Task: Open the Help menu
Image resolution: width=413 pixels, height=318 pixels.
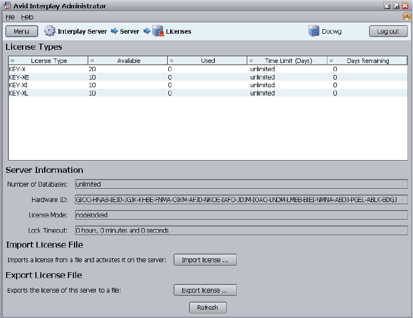Action: click(27, 17)
